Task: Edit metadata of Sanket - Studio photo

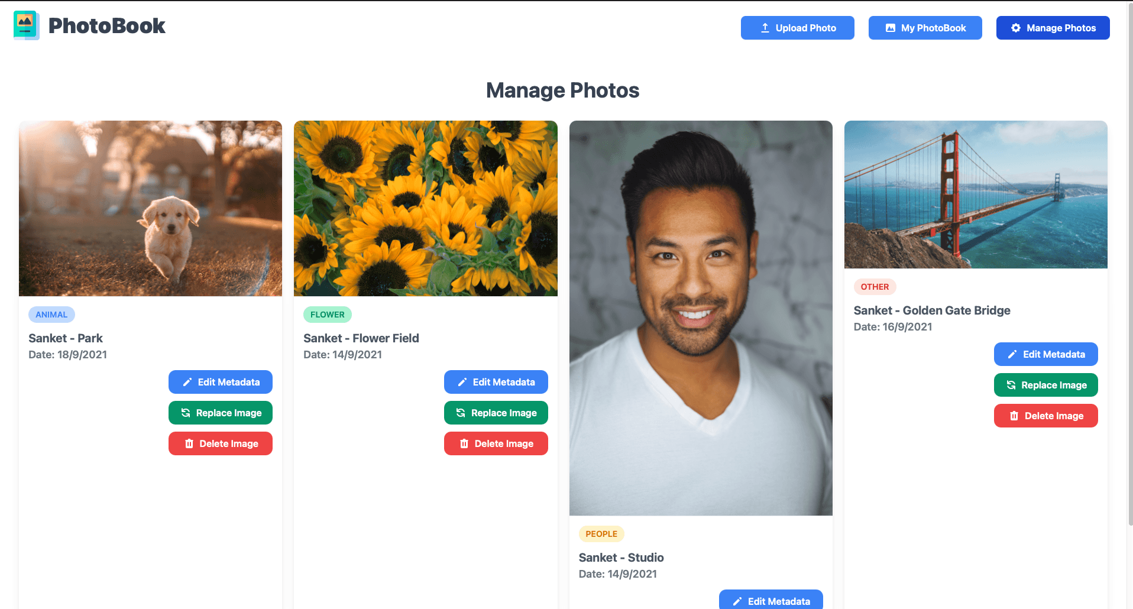Action: 771,600
